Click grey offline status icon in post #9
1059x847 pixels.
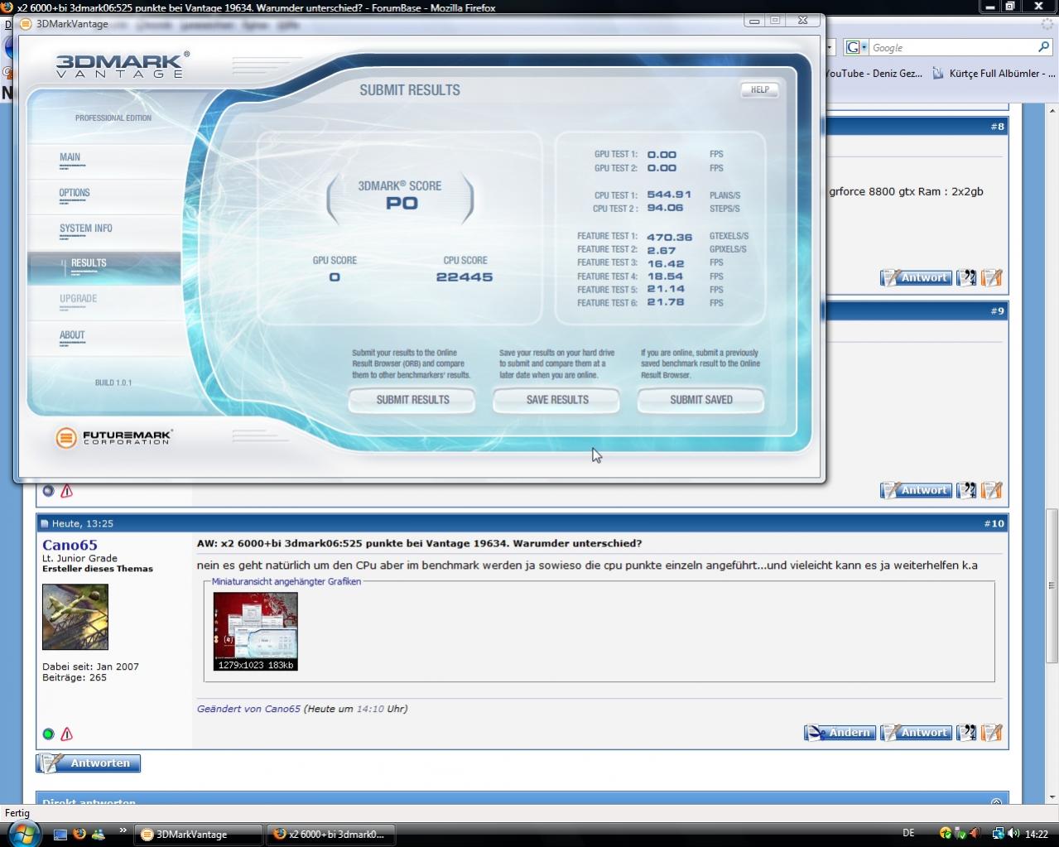tap(48, 491)
